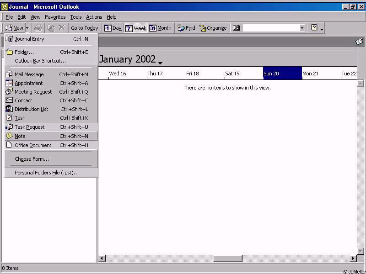Select Personal Folders File (.pst)... item
Viewport: 366px width, 274px height.
tap(51, 173)
